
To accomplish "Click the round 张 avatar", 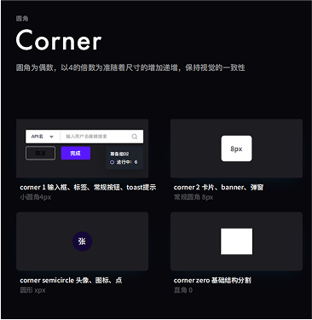I will (82, 241).
